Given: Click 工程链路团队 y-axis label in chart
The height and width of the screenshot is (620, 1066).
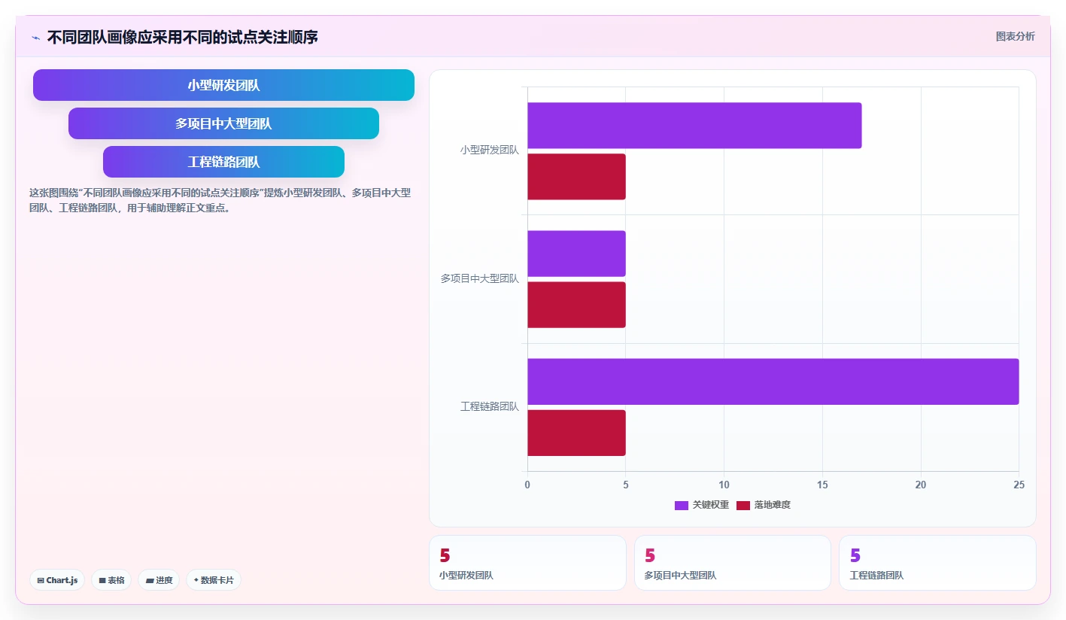Looking at the screenshot, I should (490, 406).
